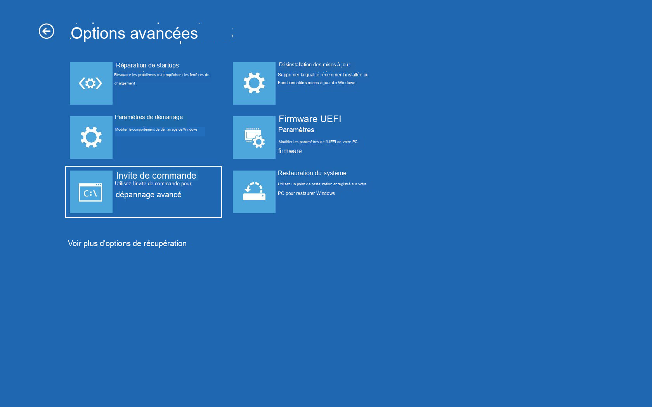This screenshot has width=652, height=407.
Task: Click 'Modifier les paramètres de l'UEFI' description
Action: click(318, 142)
